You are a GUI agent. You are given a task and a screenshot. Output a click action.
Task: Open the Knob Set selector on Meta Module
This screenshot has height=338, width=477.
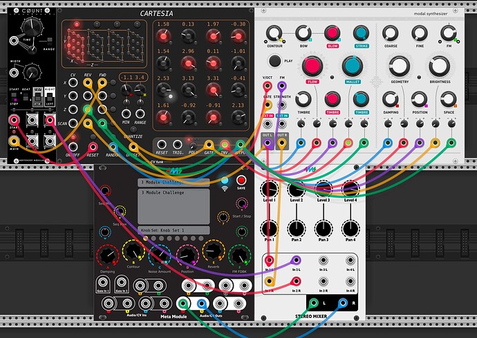tap(174, 229)
